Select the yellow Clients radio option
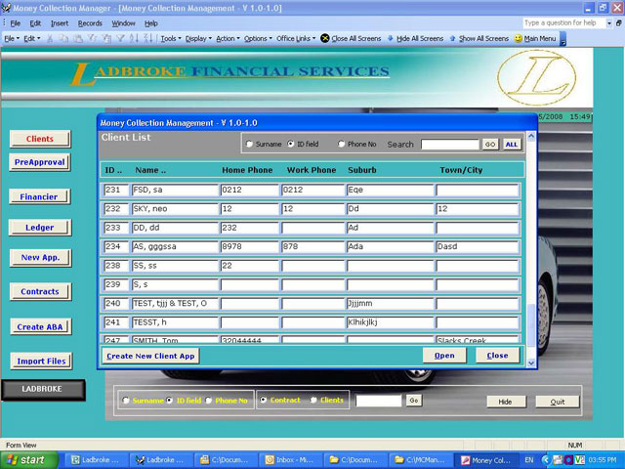This screenshot has width=625, height=469. coord(313,400)
